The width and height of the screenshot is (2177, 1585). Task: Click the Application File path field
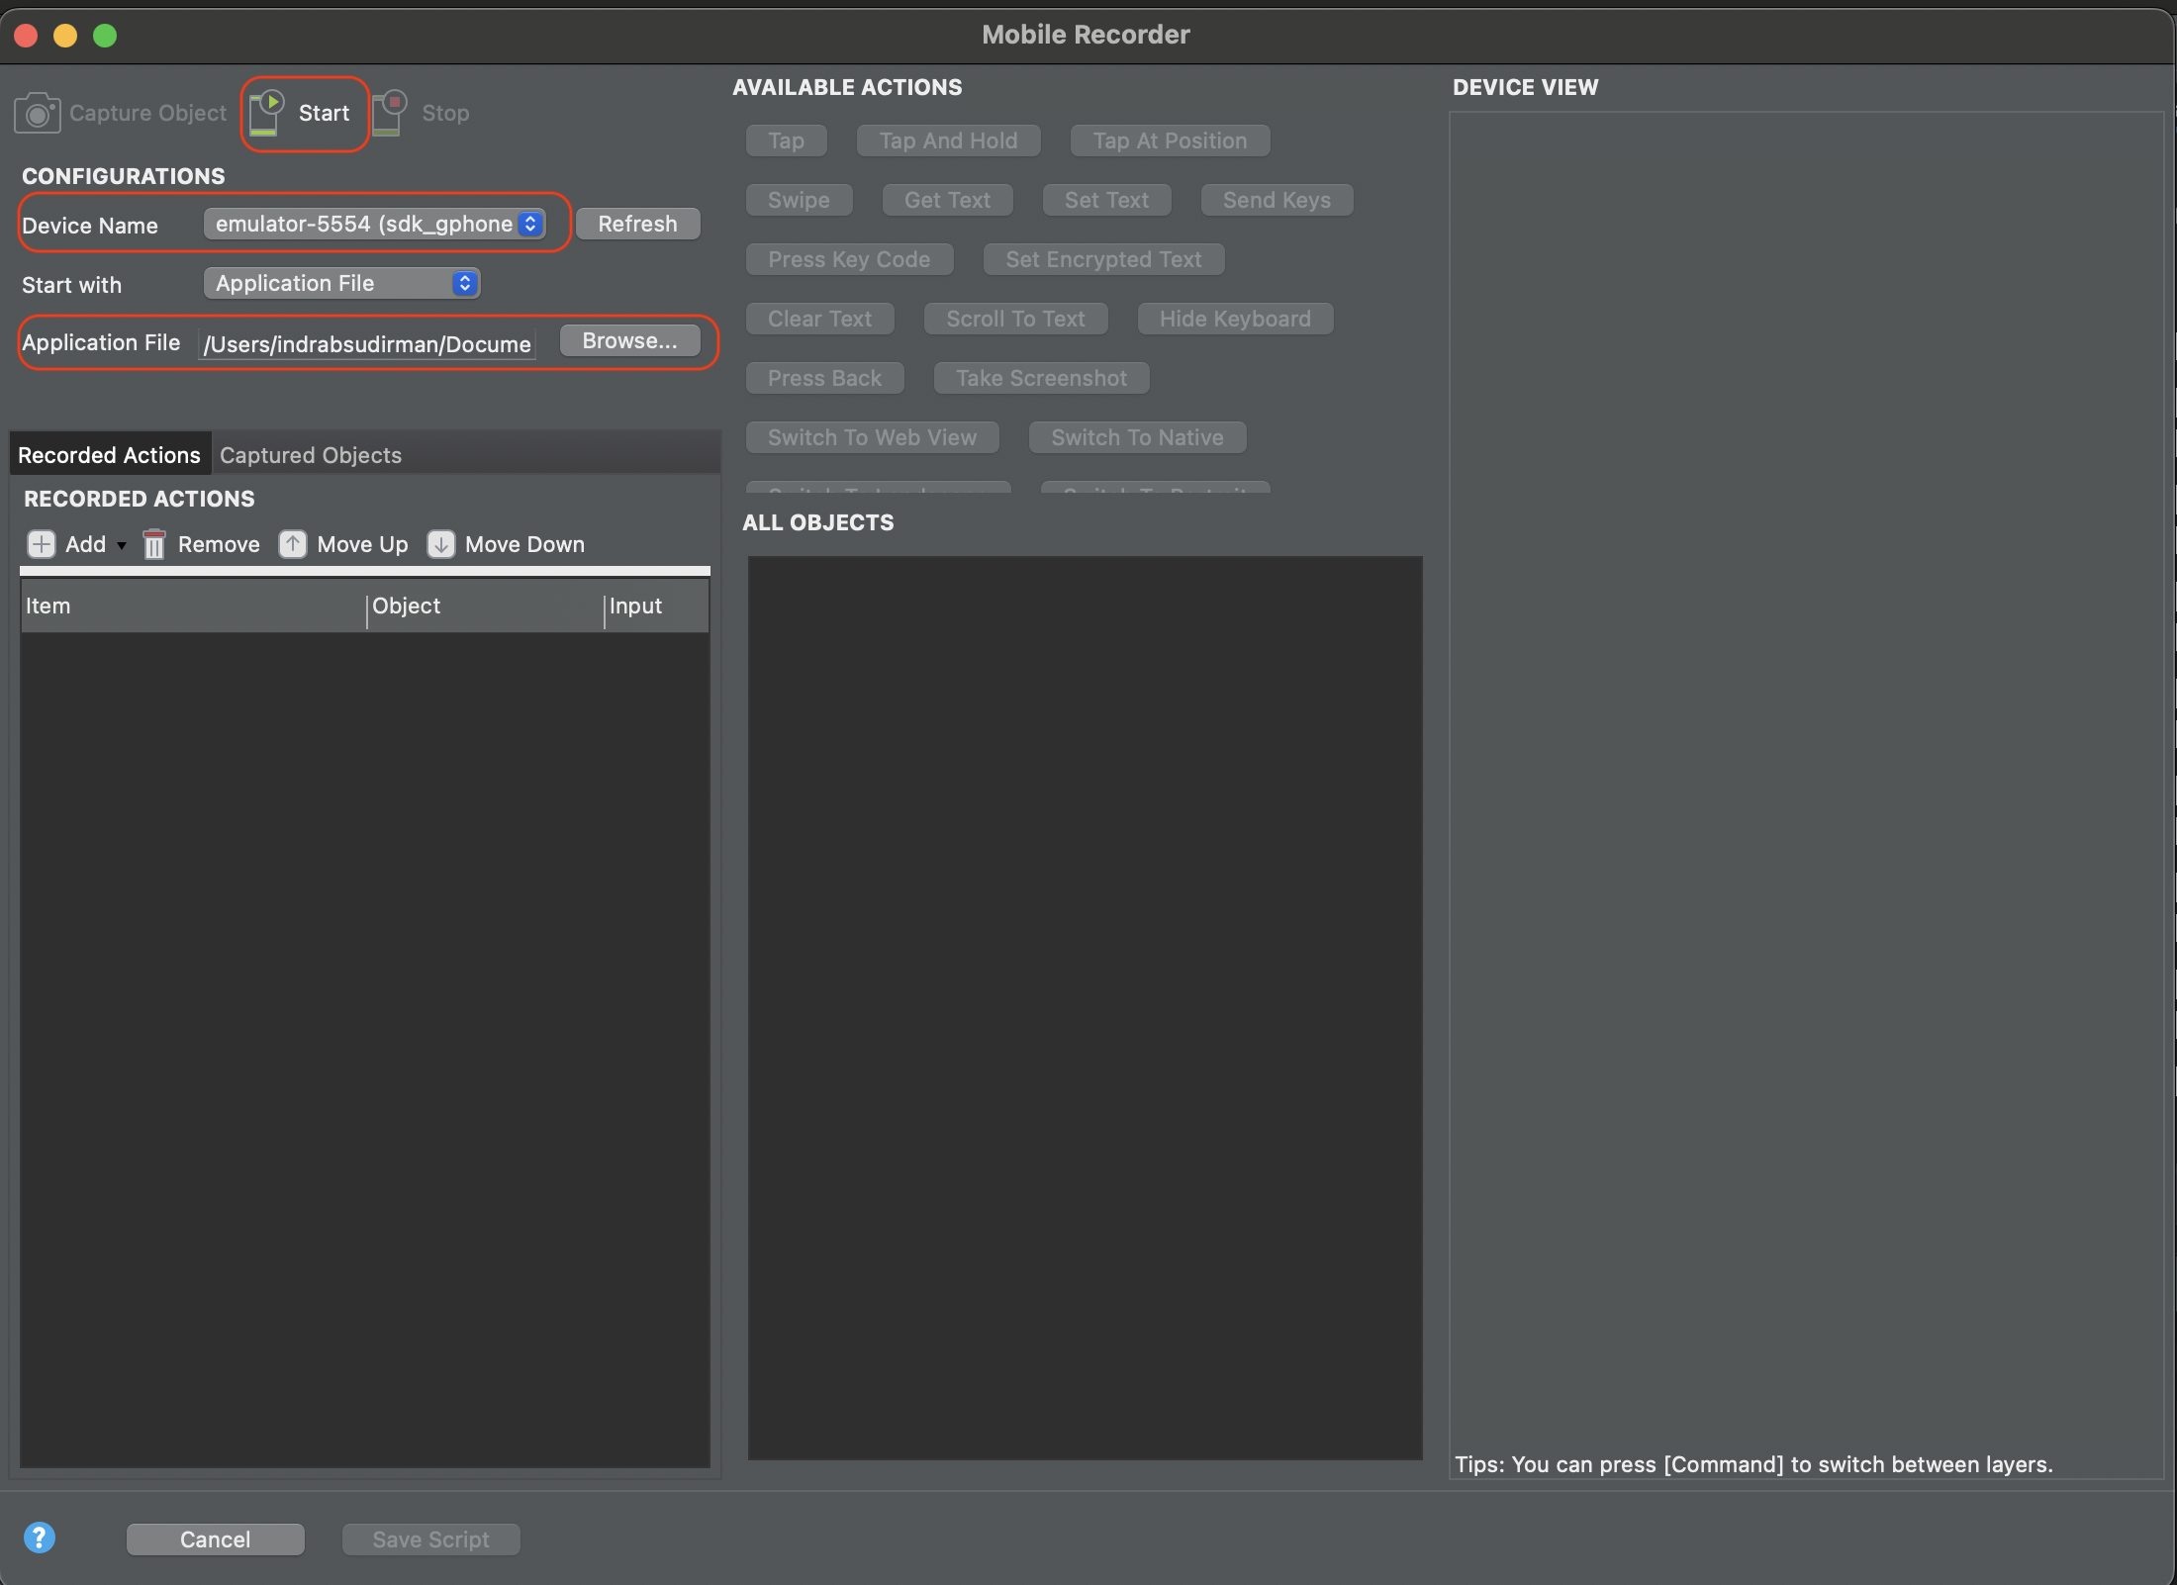367,344
